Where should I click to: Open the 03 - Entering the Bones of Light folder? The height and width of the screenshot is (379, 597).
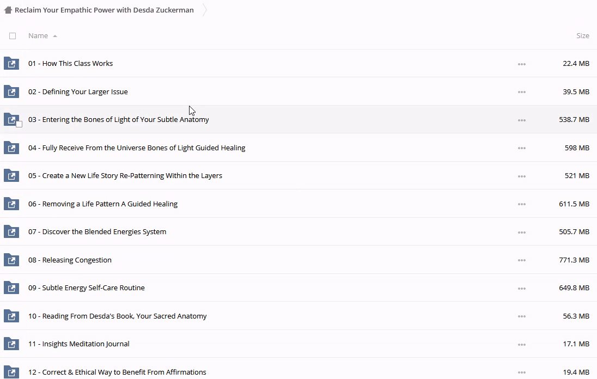118,120
